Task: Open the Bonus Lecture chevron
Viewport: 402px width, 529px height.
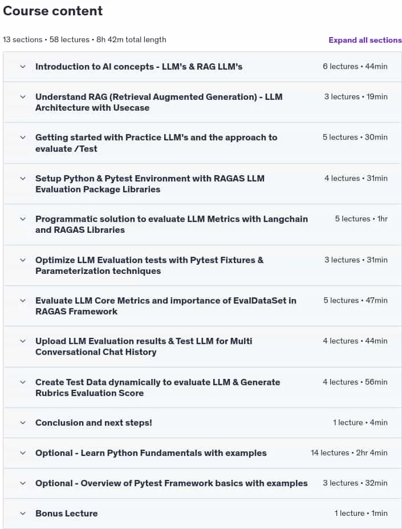Action: coord(23,514)
